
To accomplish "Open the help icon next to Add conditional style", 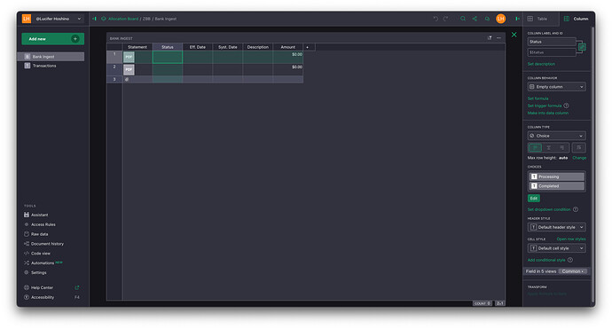I will pyautogui.click(x=569, y=260).
